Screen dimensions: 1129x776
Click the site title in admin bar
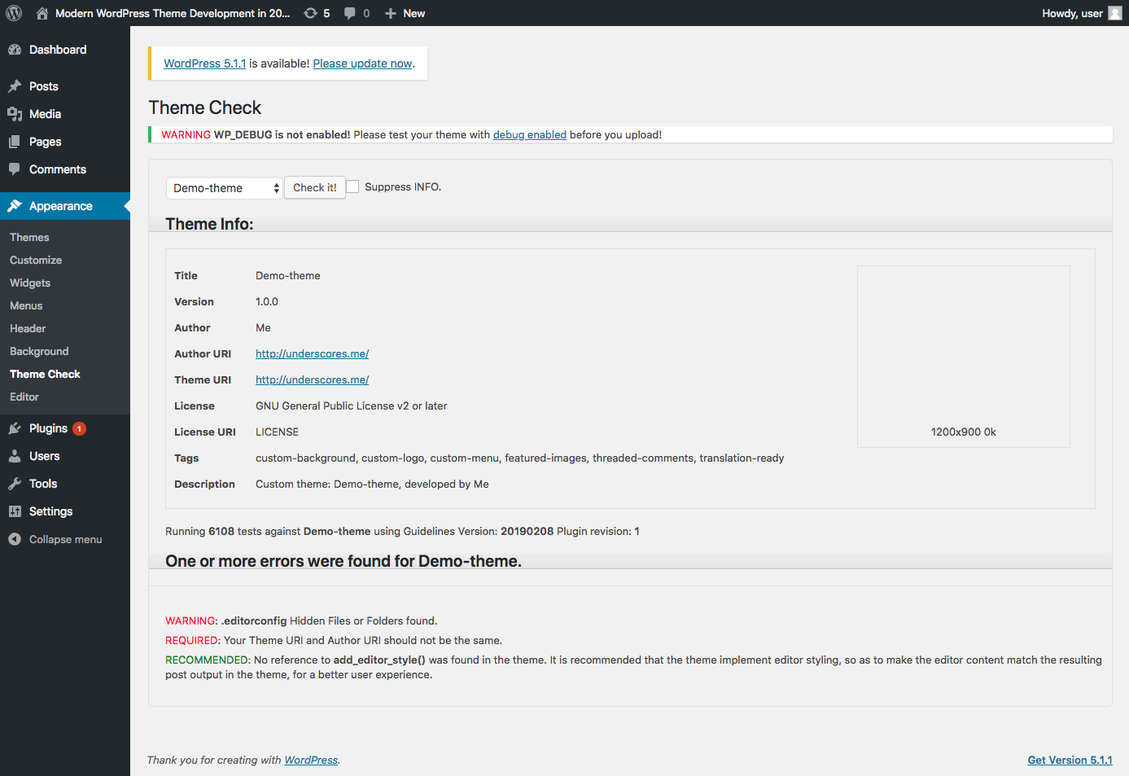pos(173,13)
